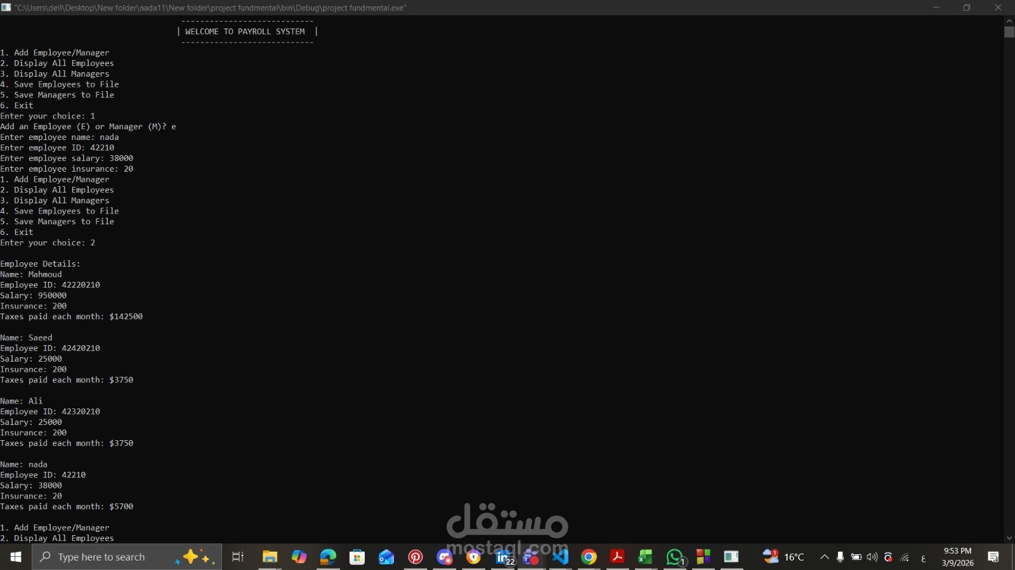
Task: Click "Employee ID: 42320210" line
Action: [x=50, y=412]
